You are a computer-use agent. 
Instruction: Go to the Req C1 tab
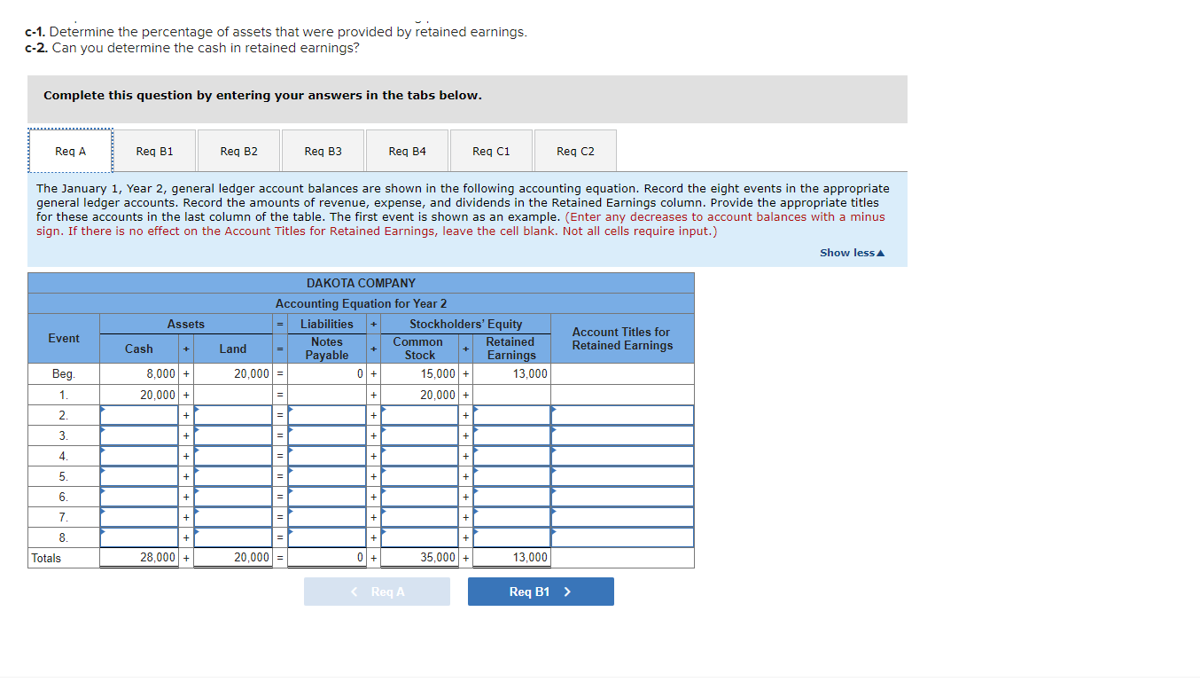pos(491,151)
